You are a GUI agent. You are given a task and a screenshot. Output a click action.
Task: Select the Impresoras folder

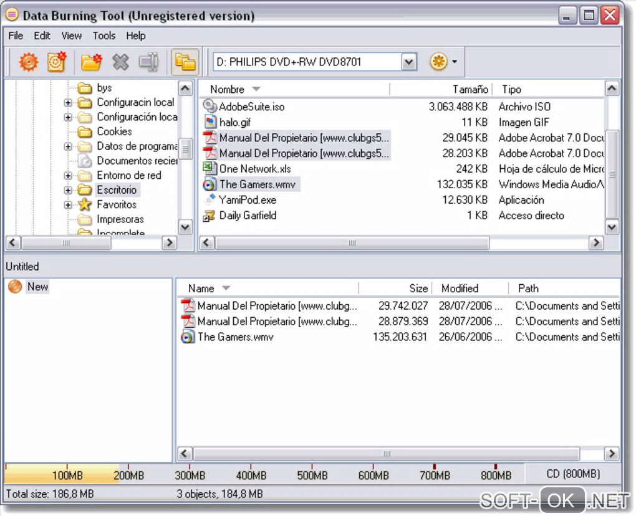coord(120,219)
